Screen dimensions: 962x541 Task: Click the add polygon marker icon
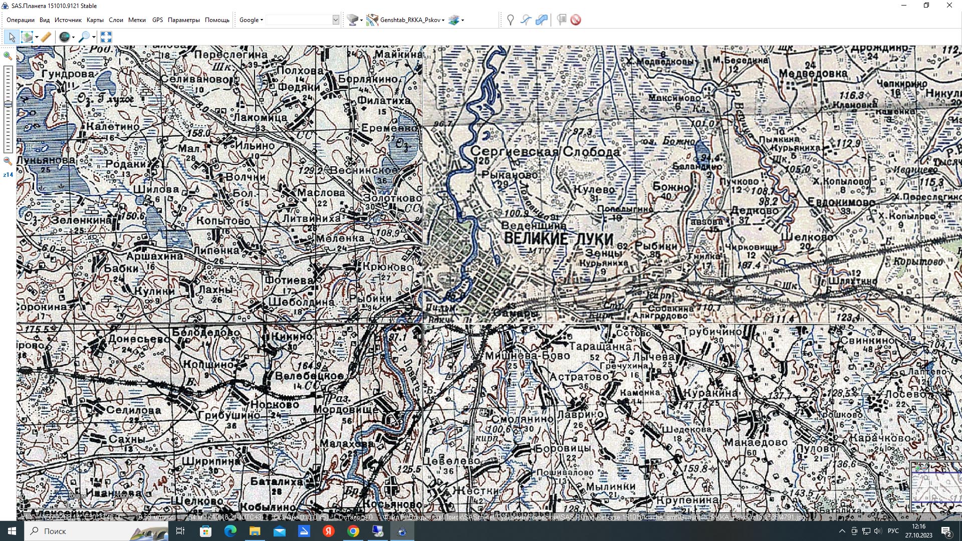pyautogui.click(x=542, y=20)
